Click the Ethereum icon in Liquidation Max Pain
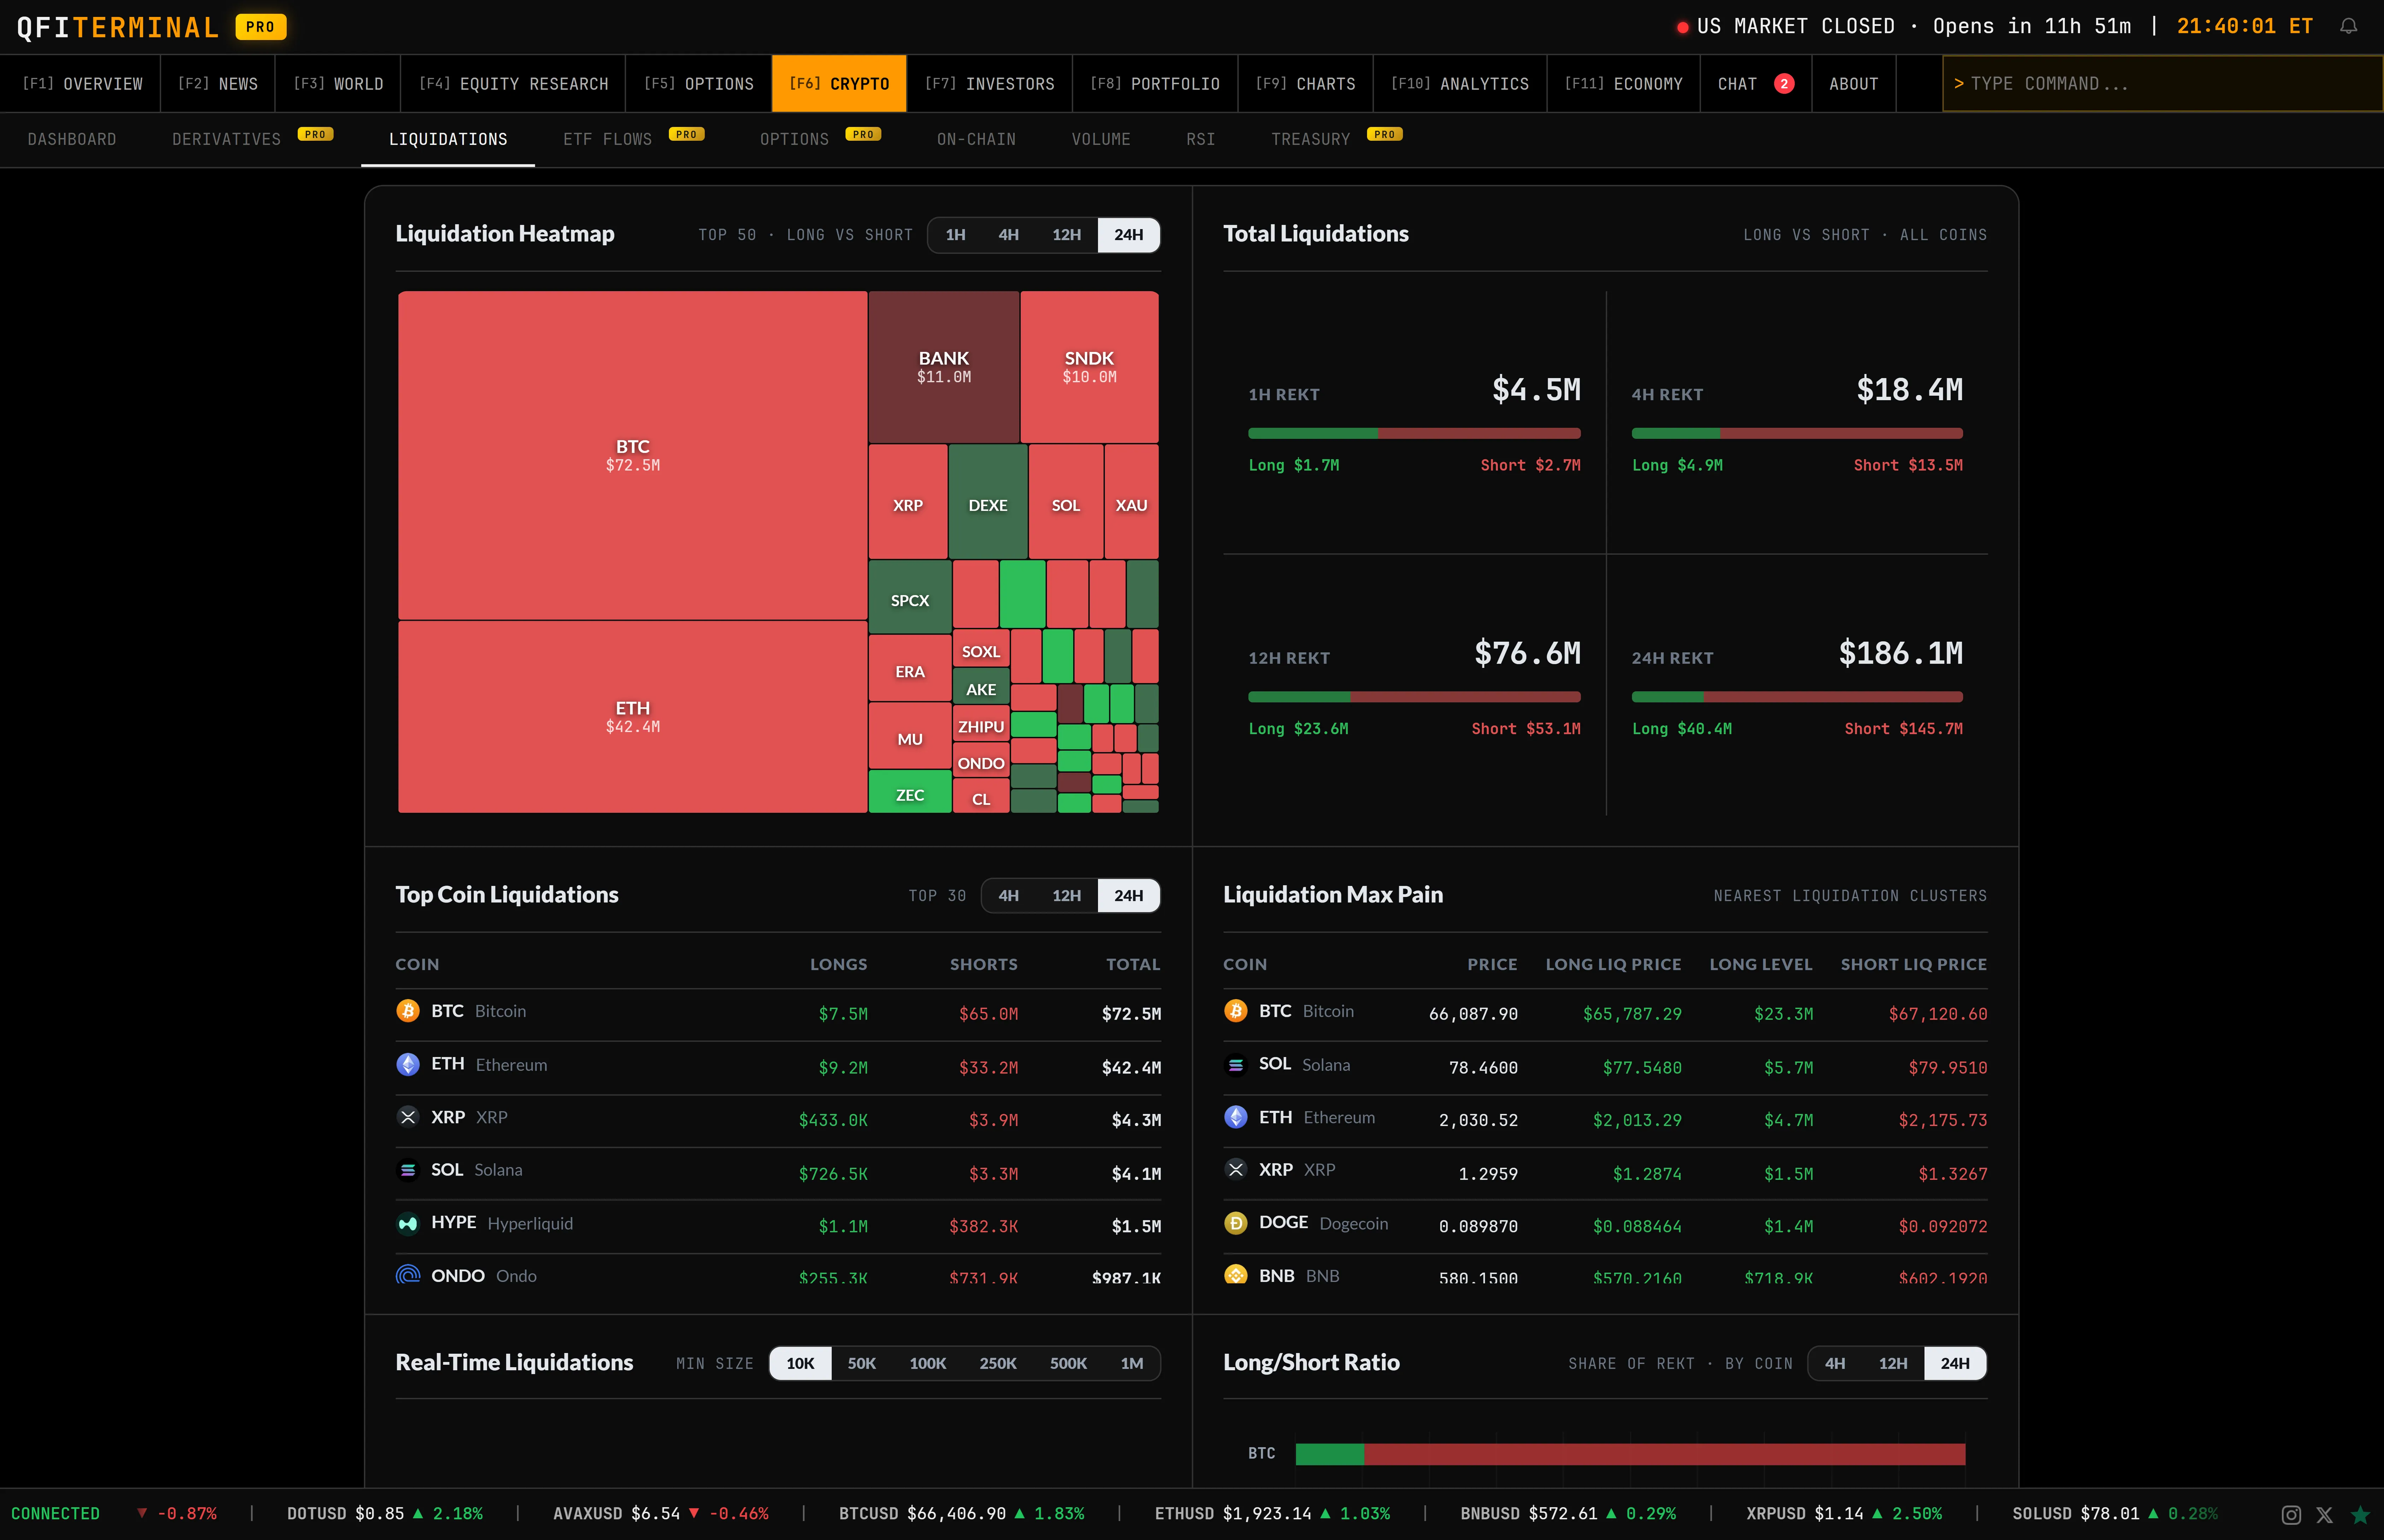The height and width of the screenshot is (1540, 2384). [1235, 1117]
